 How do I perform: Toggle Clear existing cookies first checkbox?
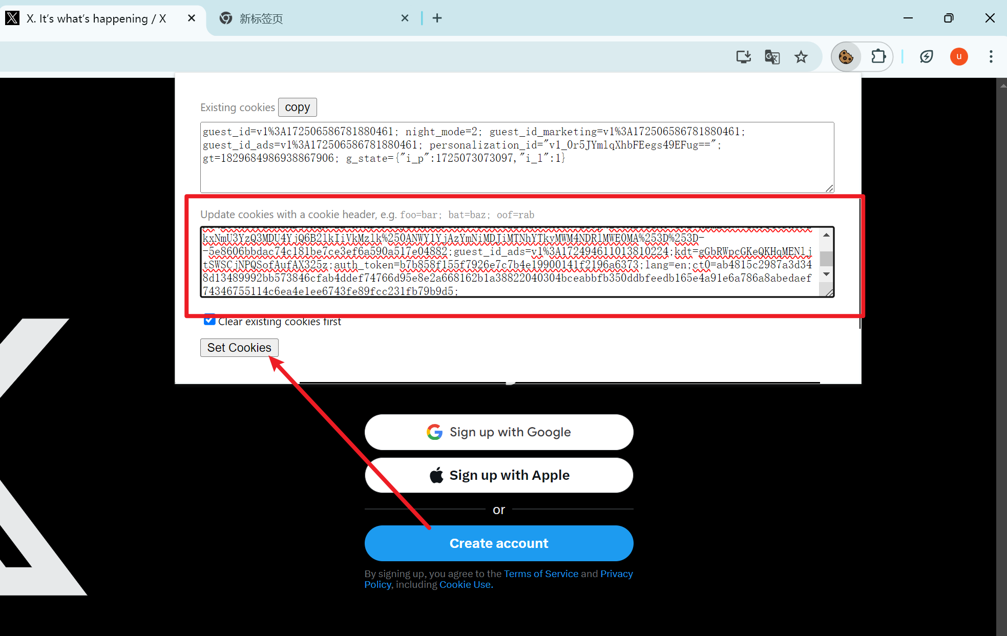(x=209, y=320)
